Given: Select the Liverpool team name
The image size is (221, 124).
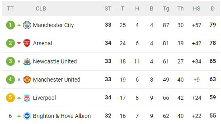Looking at the screenshot, I should tap(44, 98).
